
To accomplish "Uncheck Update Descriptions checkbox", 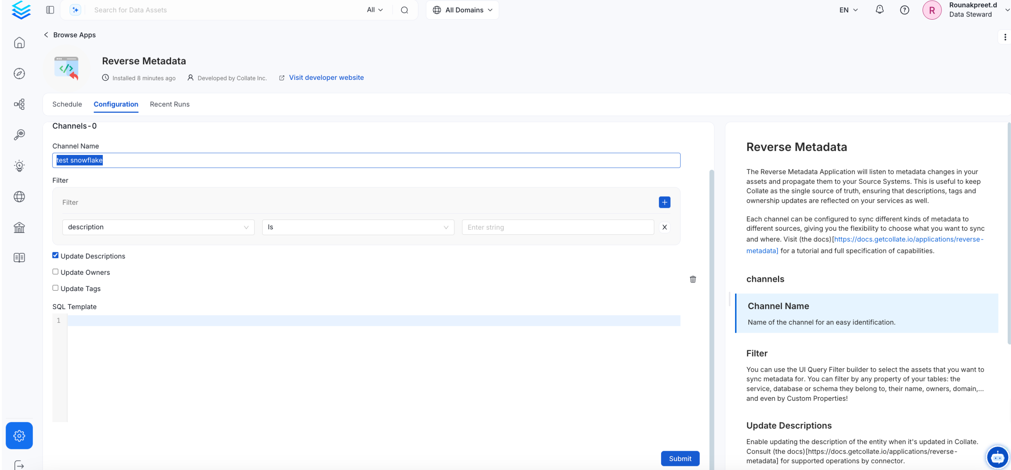I will pyautogui.click(x=55, y=256).
